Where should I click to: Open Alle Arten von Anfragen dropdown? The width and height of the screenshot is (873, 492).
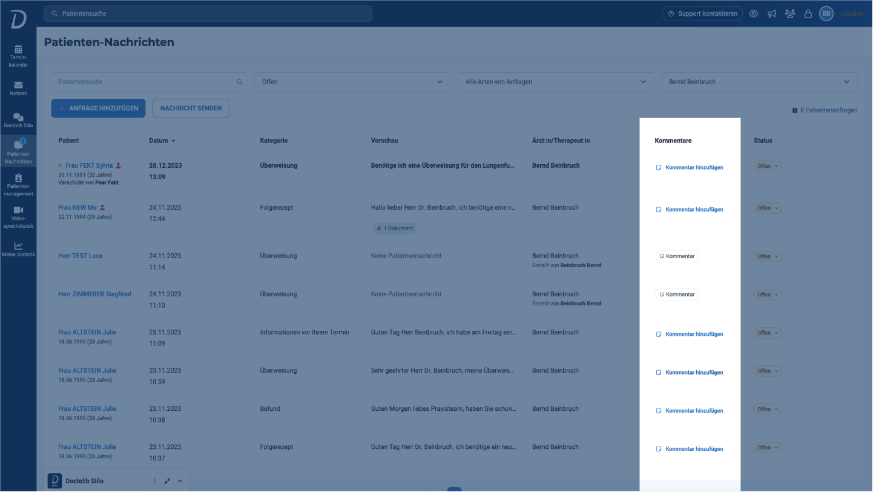coord(556,82)
